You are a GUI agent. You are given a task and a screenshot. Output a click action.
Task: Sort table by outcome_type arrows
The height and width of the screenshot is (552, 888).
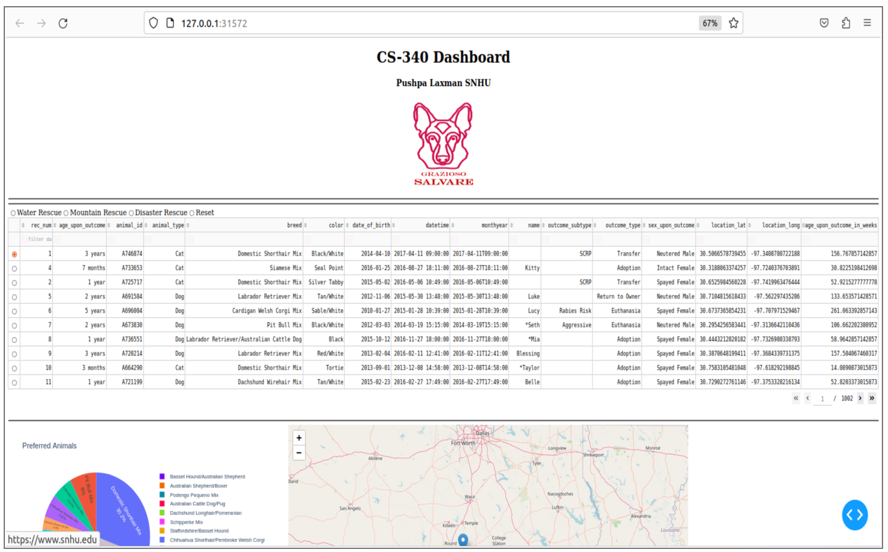tap(595, 226)
